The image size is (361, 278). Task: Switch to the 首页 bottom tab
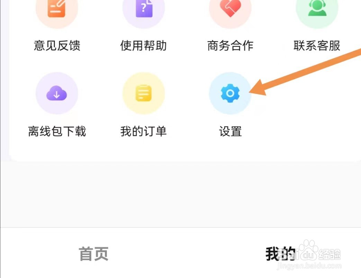coord(93,254)
